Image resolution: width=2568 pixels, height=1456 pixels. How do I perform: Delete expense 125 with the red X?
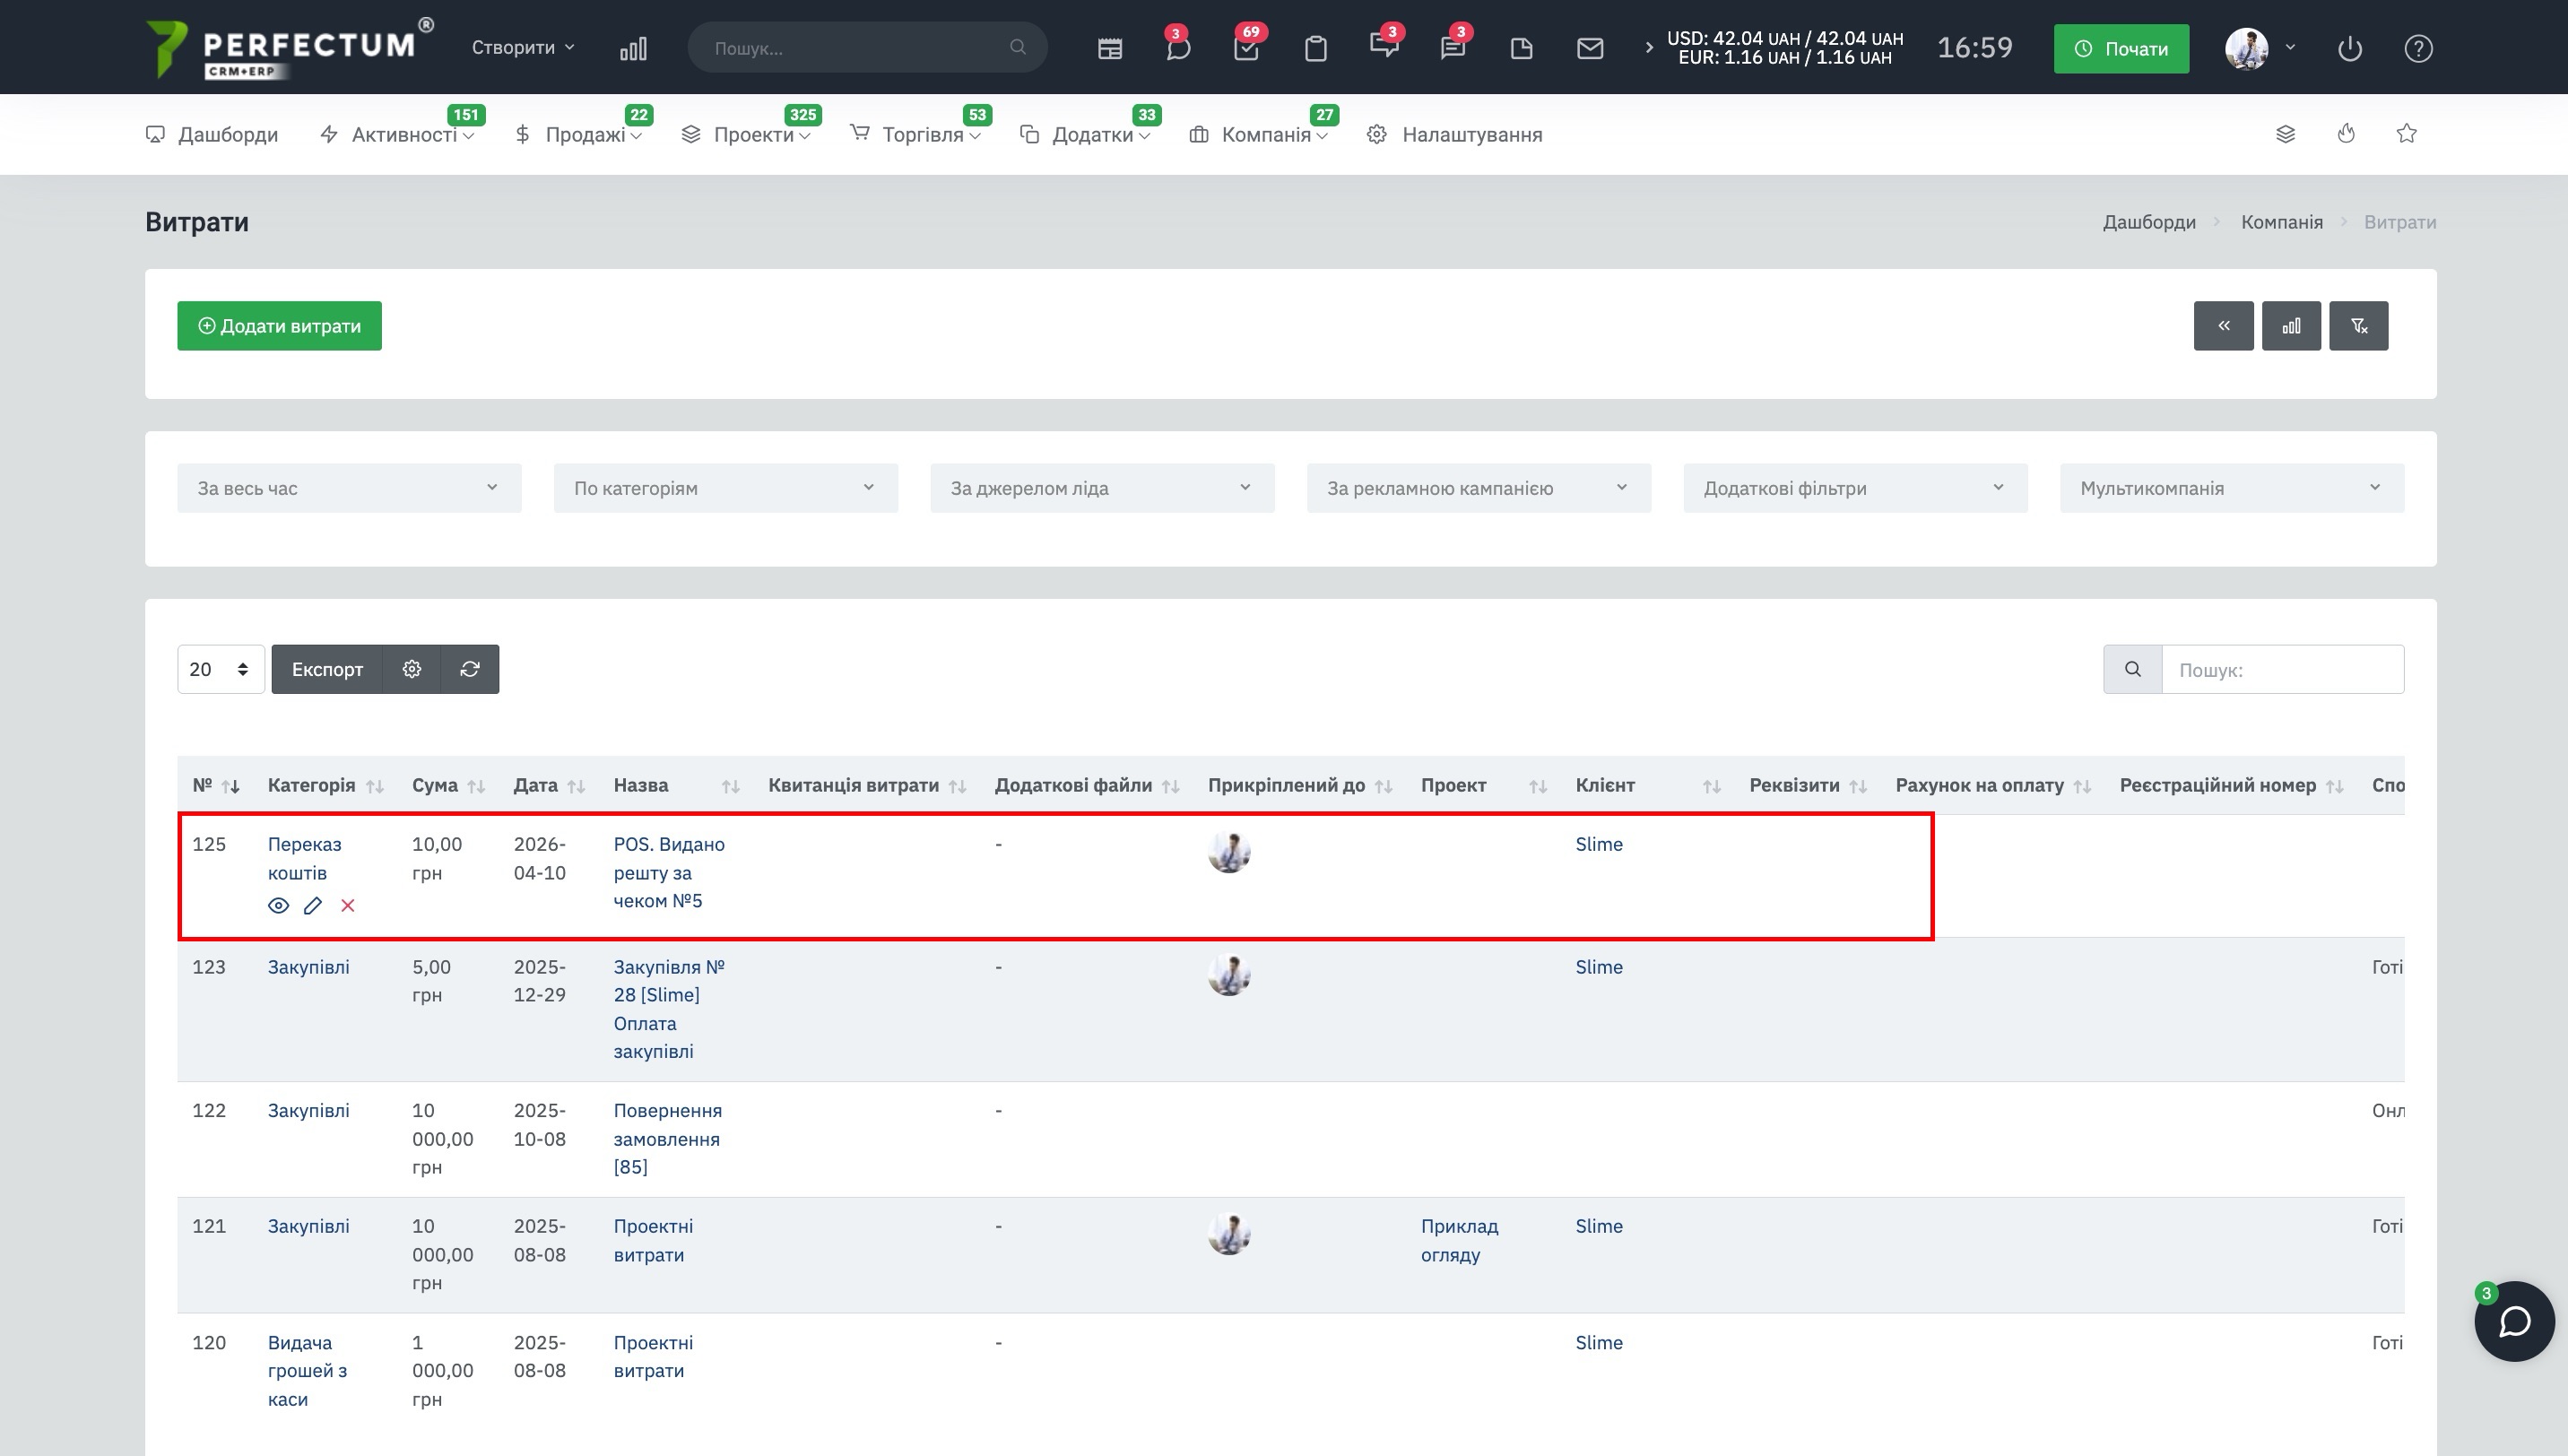[348, 905]
